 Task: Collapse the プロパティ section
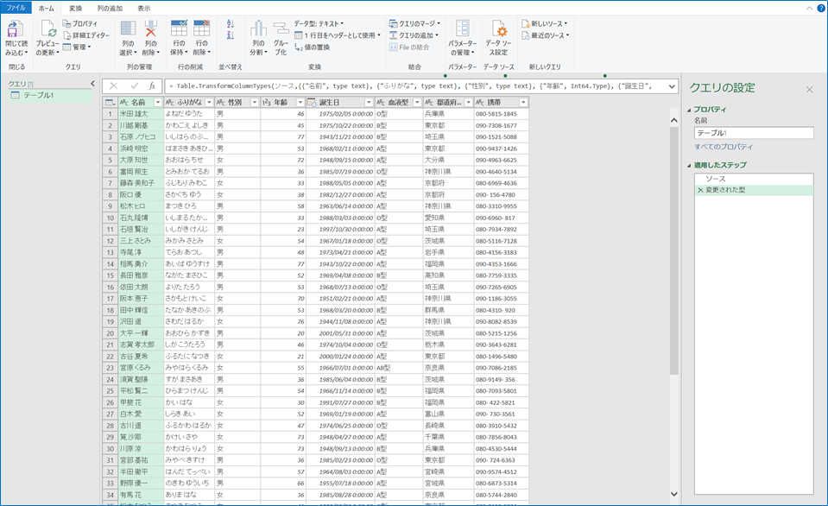[689, 110]
